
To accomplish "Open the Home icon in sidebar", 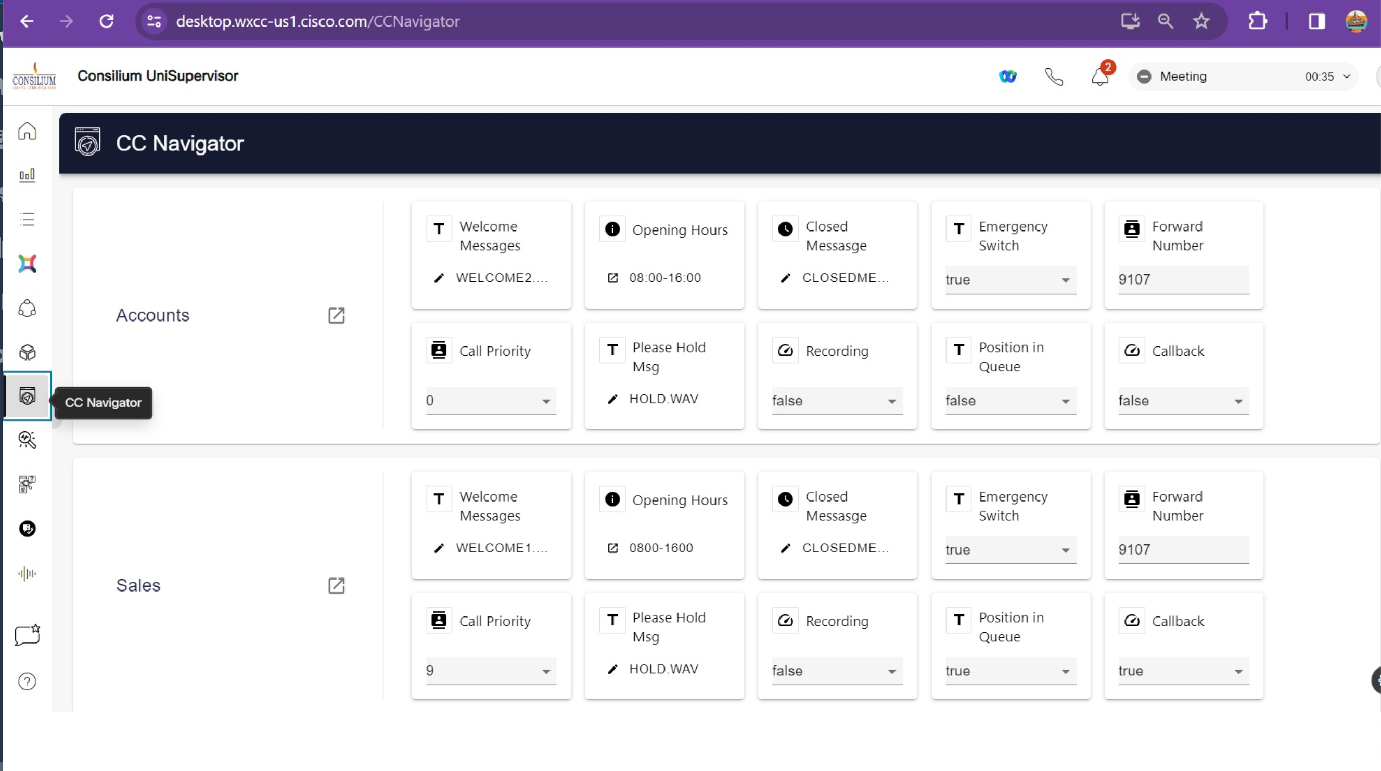I will [27, 131].
